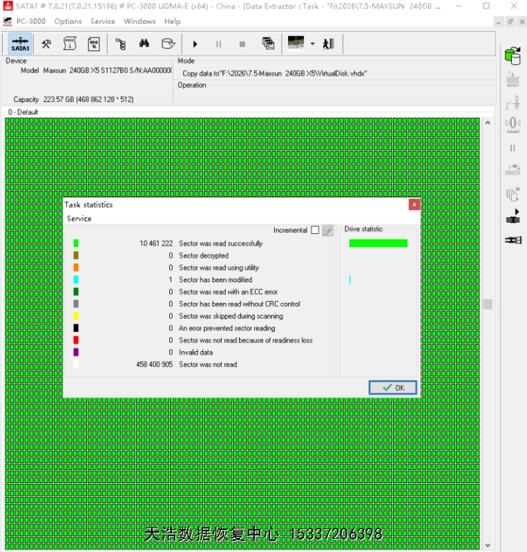
Task: Open the 100% calculator toolbar icon
Action: (94, 44)
